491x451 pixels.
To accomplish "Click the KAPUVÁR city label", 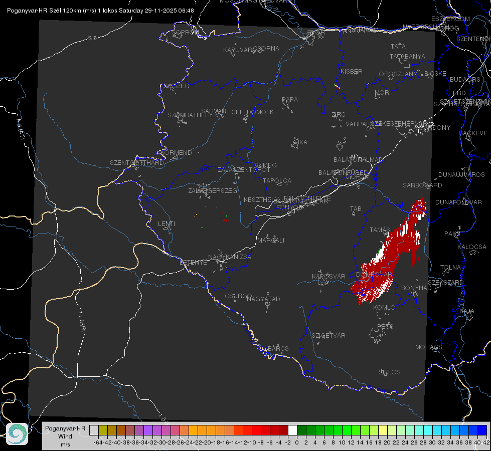I will click(x=238, y=50).
